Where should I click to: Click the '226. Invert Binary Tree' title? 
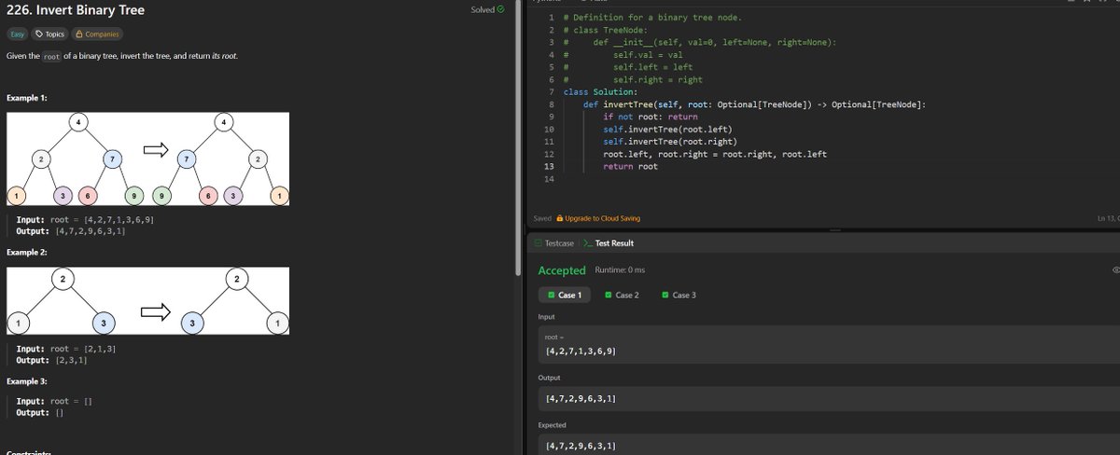click(75, 11)
